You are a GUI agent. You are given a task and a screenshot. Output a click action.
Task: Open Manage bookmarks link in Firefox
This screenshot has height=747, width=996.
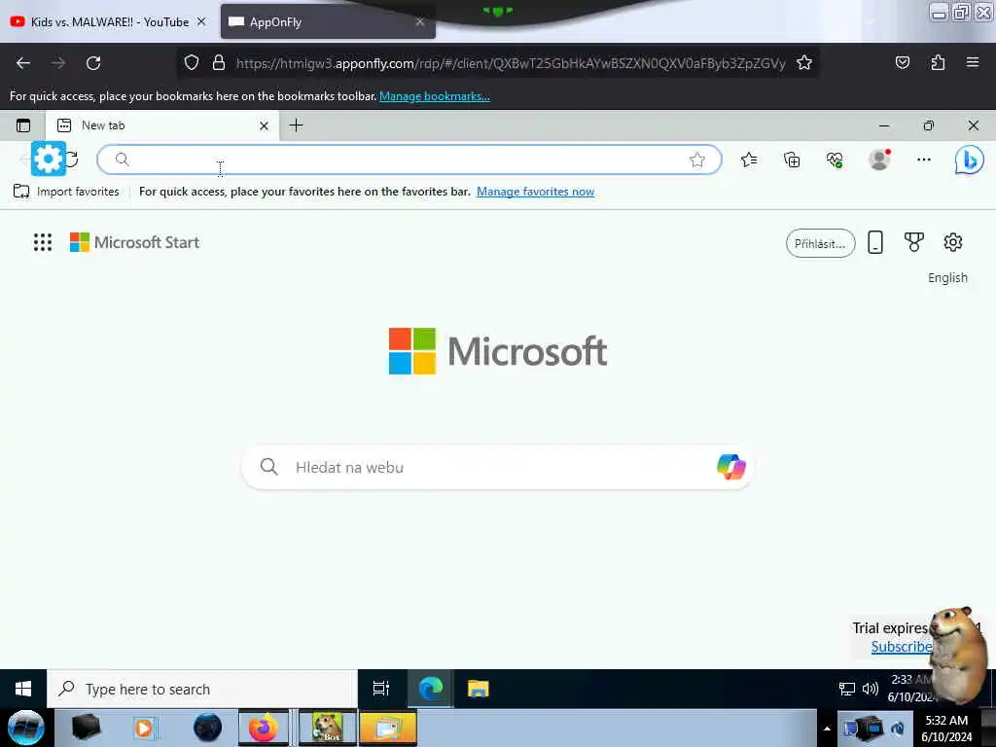[435, 96]
